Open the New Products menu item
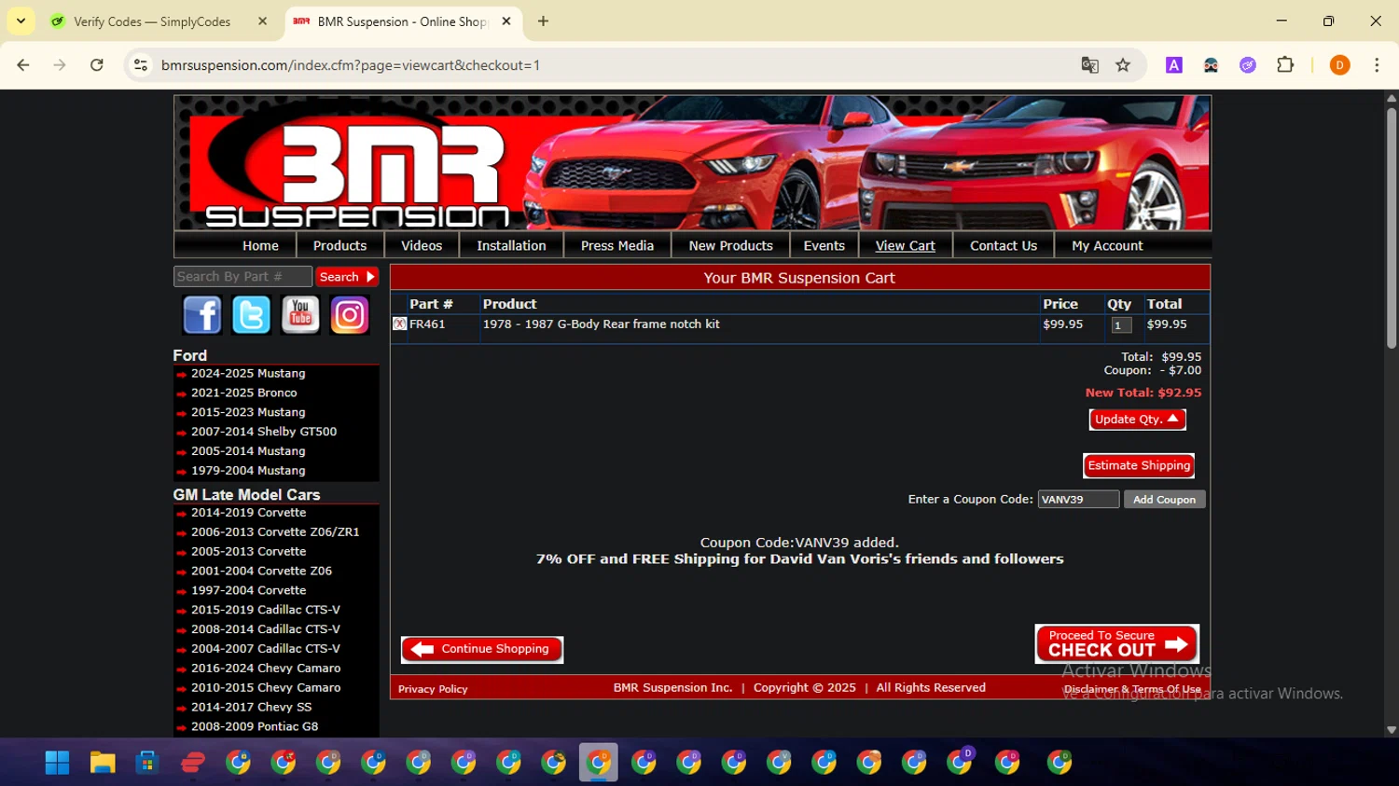Image resolution: width=1399 pixels, height=786 pixels. pos(730,246)
